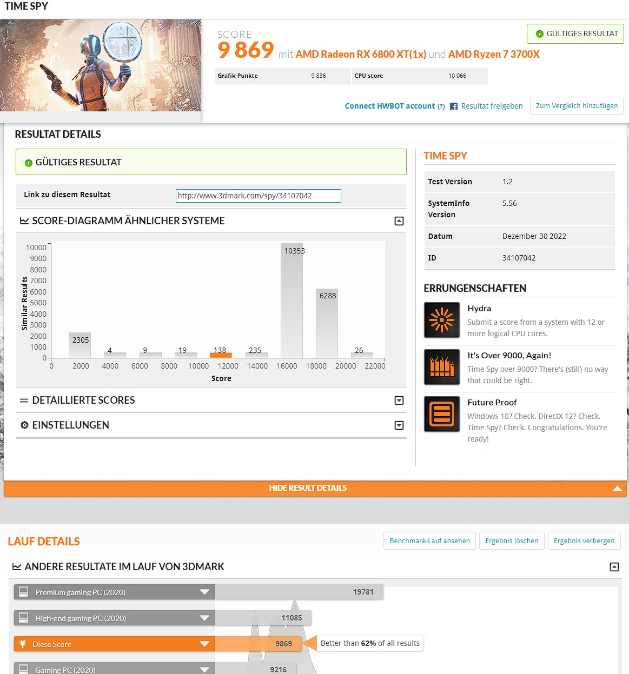Viewport: 629px width, 674px height.
Task: Collapse the Score-Diagramm ähnlicher Systeme section
Action: 399,221
